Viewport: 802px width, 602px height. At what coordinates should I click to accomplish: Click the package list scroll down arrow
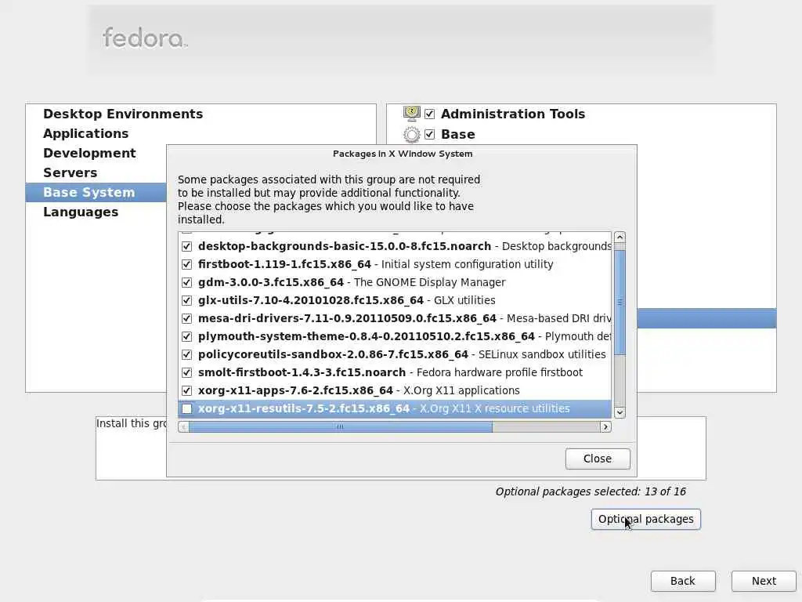(620, 412)
